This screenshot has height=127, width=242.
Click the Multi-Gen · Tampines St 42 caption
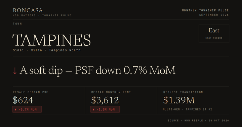(x=188, y=109)
